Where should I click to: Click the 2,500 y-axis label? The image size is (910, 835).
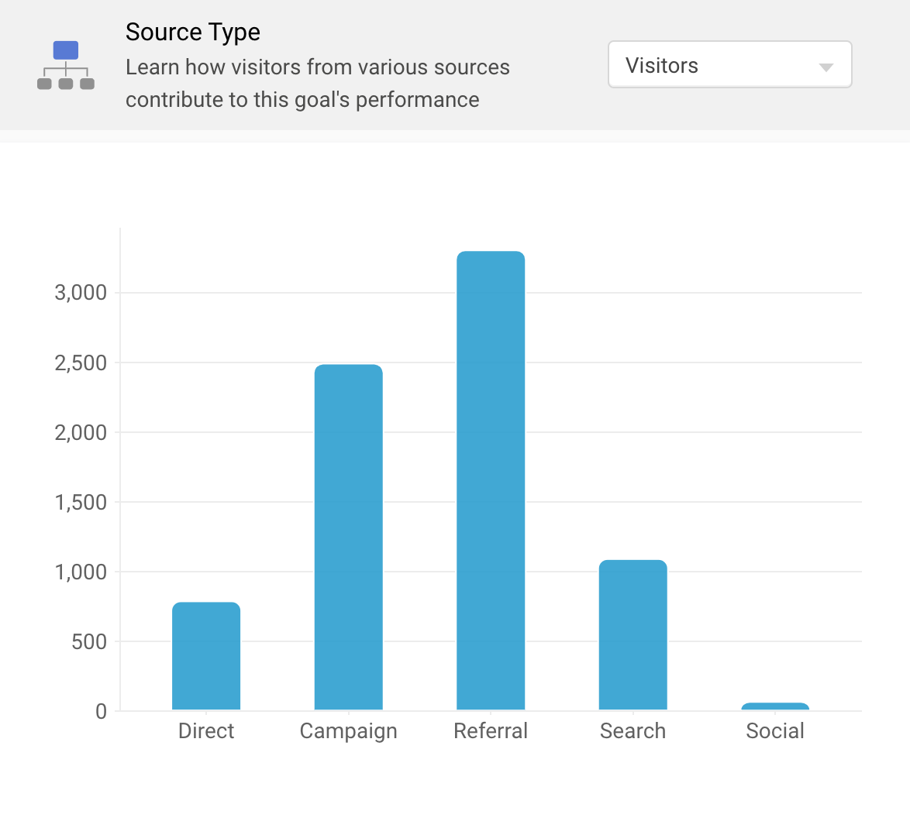point(81,363)
